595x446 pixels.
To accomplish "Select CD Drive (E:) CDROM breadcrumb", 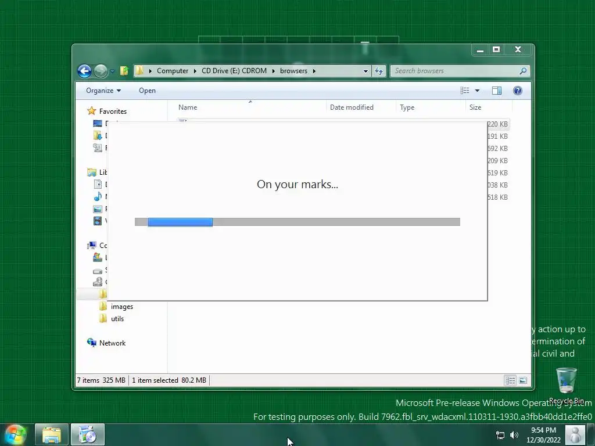I will (234, 71).
